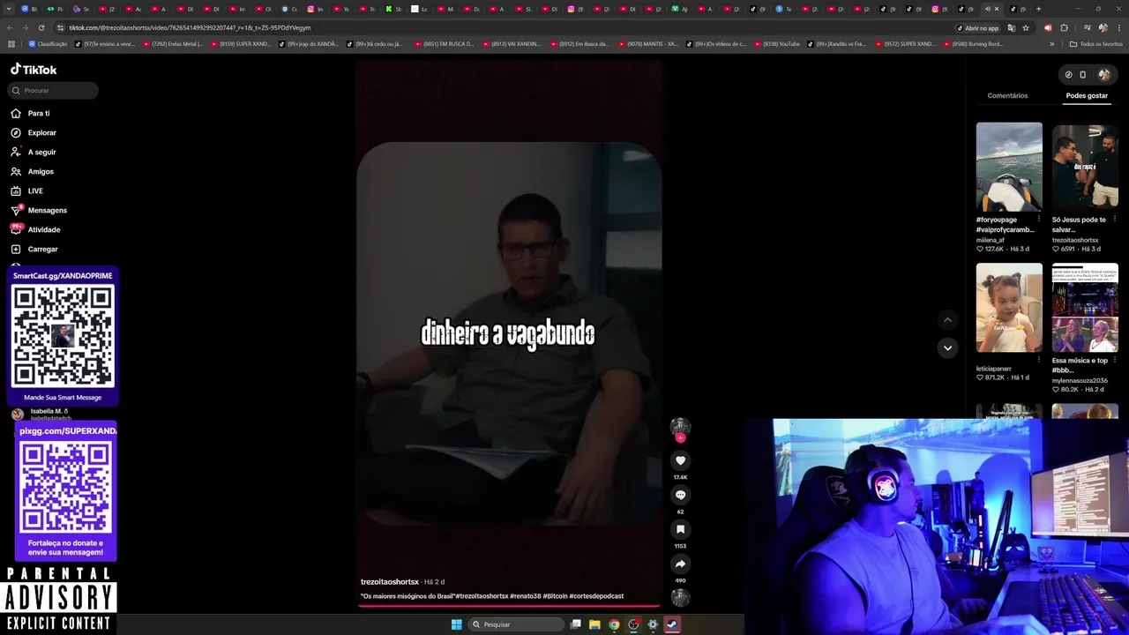Click the Abrir no app button

[978, 27]
